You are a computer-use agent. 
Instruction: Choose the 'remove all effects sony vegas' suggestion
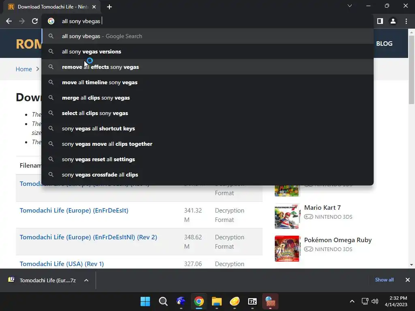pos(207,67)
